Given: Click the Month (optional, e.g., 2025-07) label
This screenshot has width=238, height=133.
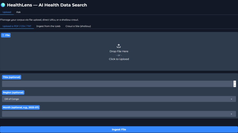Looking at the screenshot, I should pyautogui.click(x=21, y=107).
